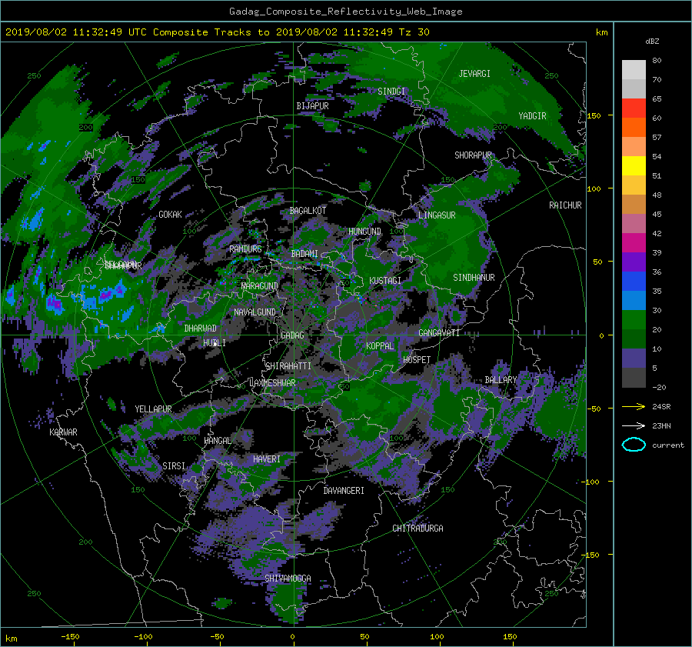Click the 80 dBZ scale value
692x647 pixels.
point(657,61)
